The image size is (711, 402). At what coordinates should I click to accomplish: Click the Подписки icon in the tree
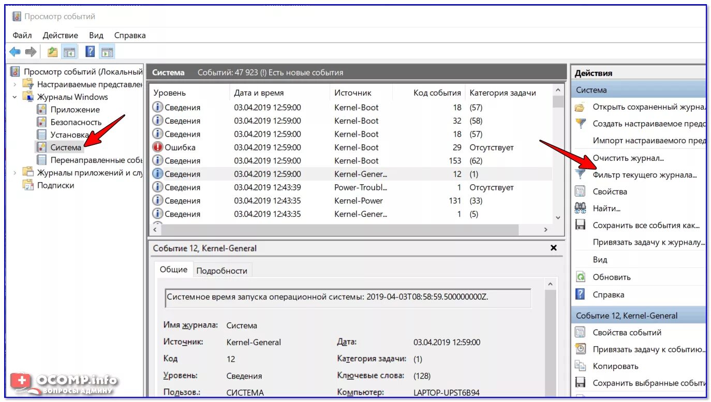(x=28, y=185)
